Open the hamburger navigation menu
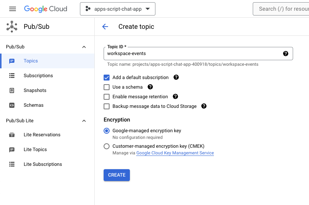The width and height of the screenshot is (309, 205). click(x=13, y=9)
